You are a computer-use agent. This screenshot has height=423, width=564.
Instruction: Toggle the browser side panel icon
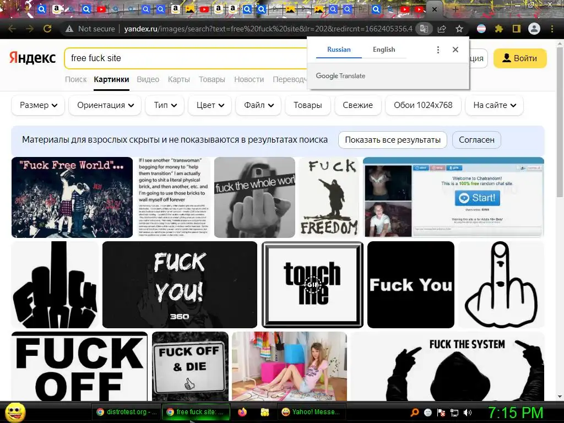click(517, 29)
